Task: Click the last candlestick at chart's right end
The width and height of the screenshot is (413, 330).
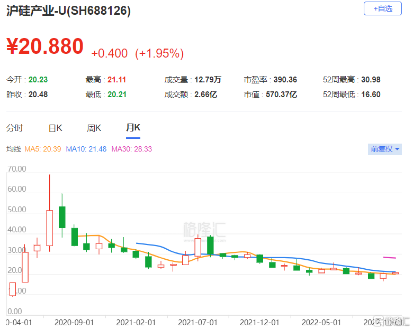Action: pos(396,273)
